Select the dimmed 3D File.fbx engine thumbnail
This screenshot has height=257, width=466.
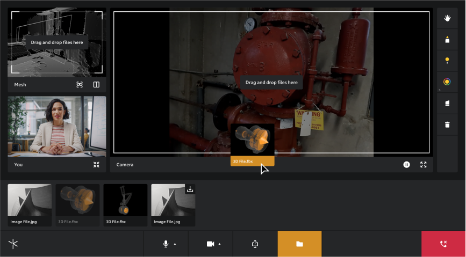point(77,205)
